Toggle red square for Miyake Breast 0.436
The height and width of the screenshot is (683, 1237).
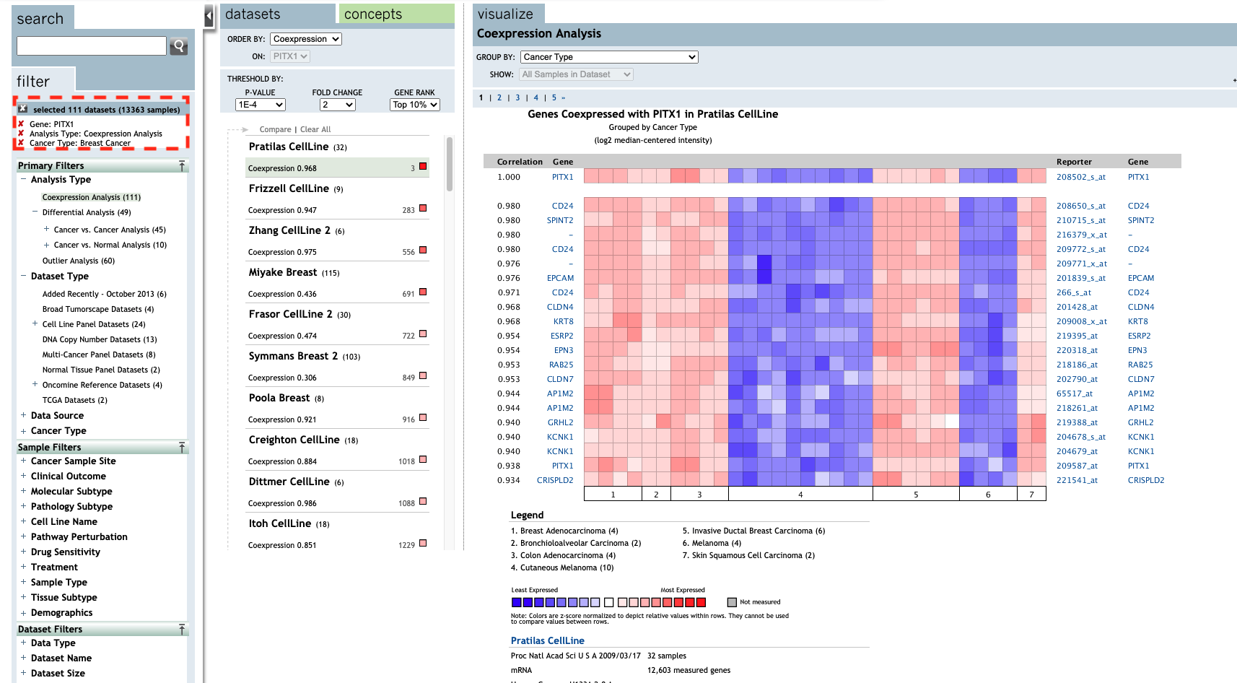(423, 292)
